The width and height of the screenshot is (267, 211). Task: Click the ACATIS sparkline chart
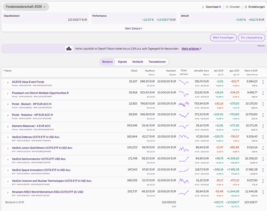click(x=184, y=82)
